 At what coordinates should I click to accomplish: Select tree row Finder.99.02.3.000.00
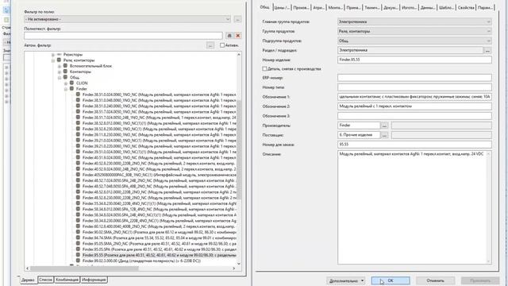click(141, 261)
